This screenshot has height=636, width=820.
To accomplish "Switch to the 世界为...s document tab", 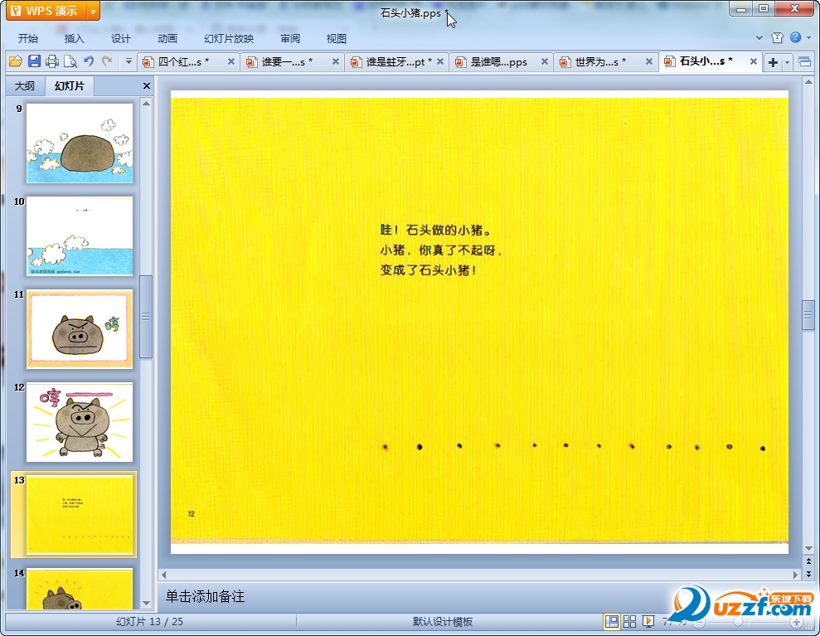I will 600,61.
